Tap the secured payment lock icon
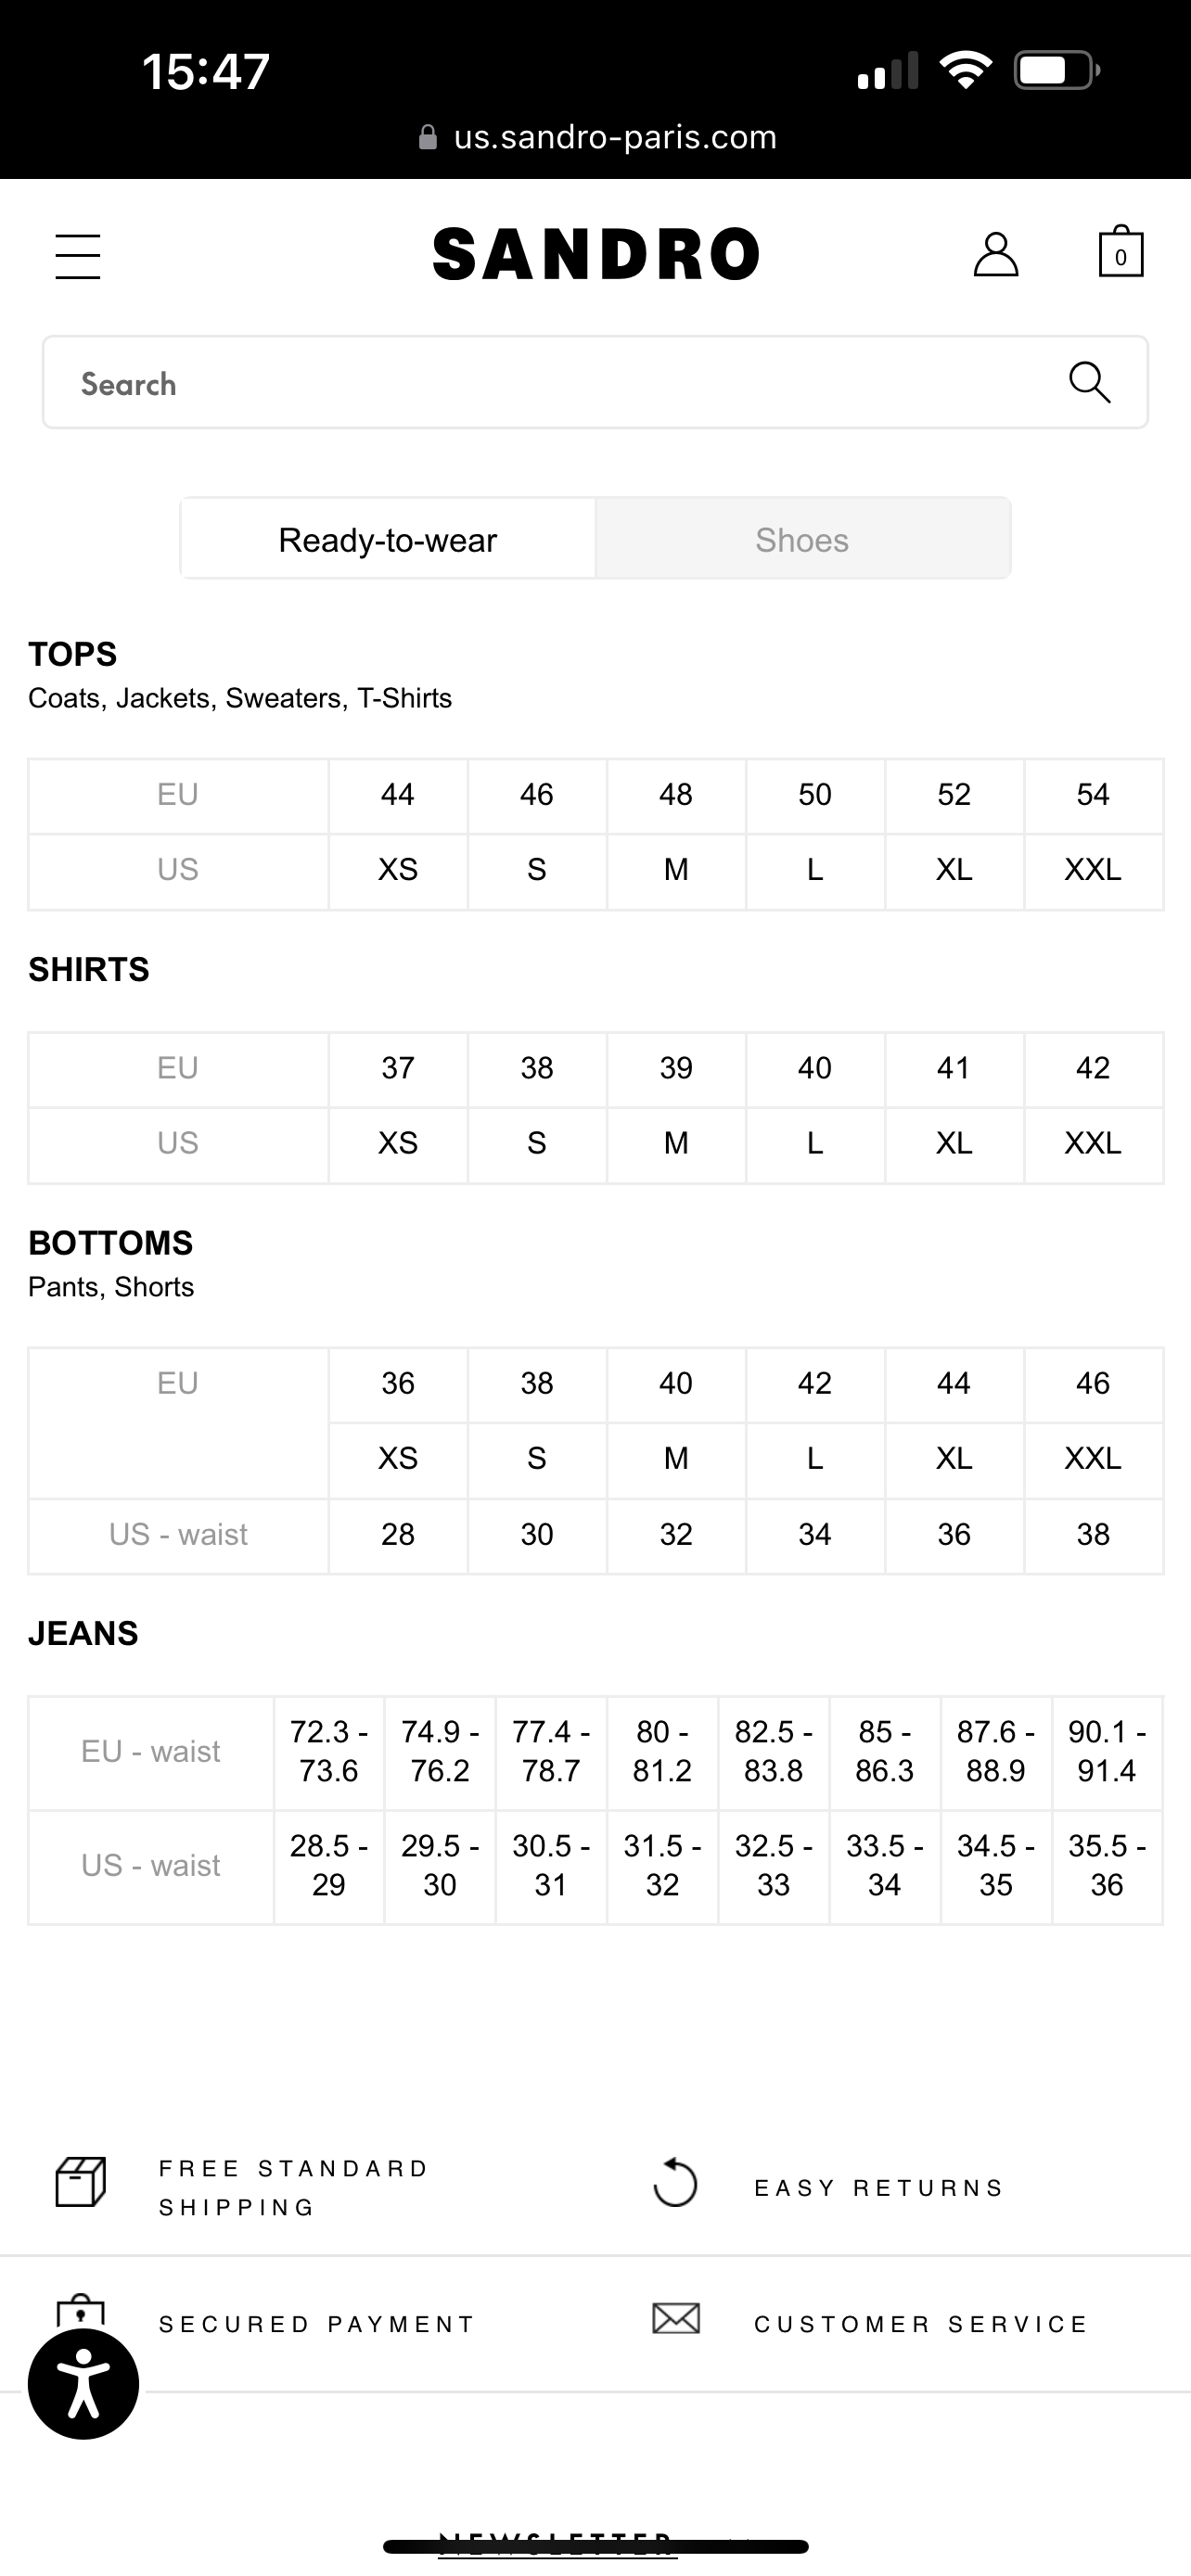Image resolution: width=1191 pixels, height=2576 pixels. coord(81,2311)
